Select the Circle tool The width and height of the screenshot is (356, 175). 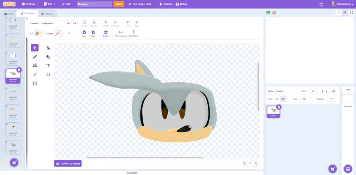(48, 74)
